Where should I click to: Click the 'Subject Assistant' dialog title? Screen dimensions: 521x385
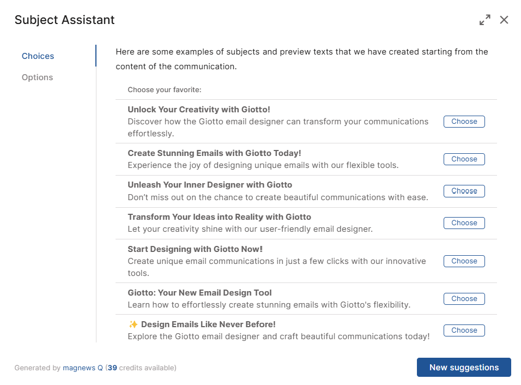64,20
